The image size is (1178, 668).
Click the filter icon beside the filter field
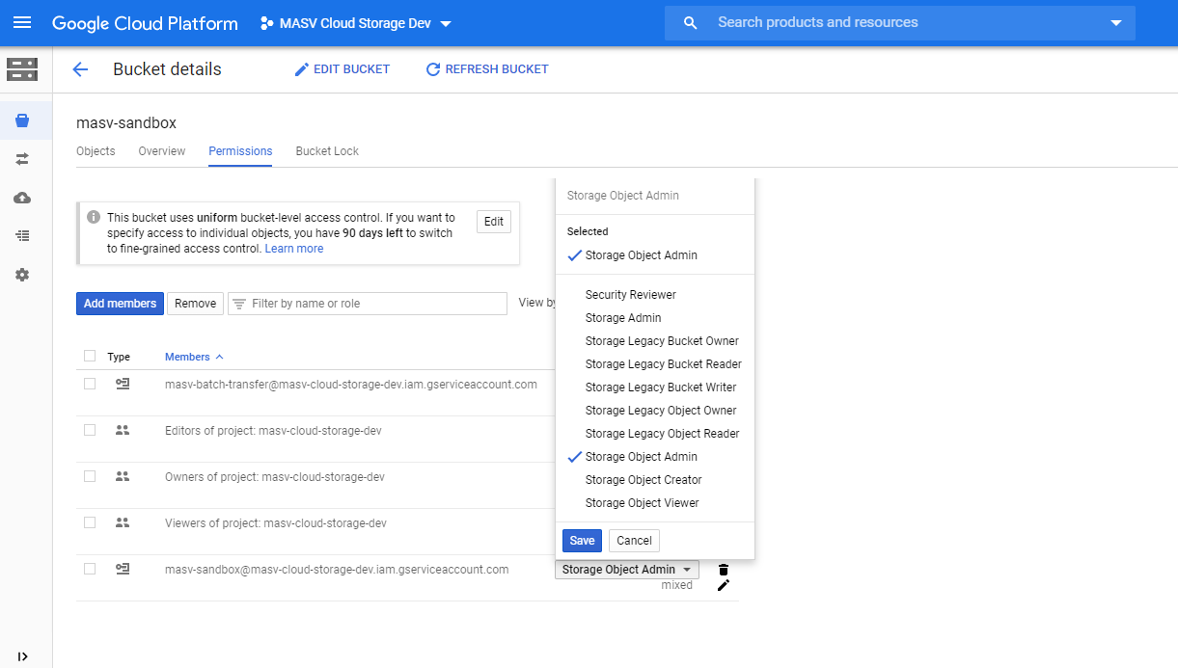[x=239, y=304]
